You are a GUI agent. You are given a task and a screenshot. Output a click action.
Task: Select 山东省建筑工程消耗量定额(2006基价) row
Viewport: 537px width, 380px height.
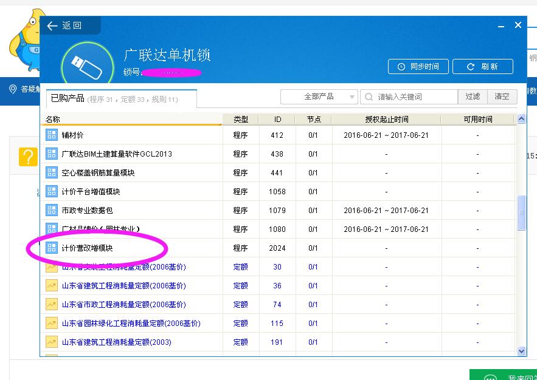coord(278,285)
